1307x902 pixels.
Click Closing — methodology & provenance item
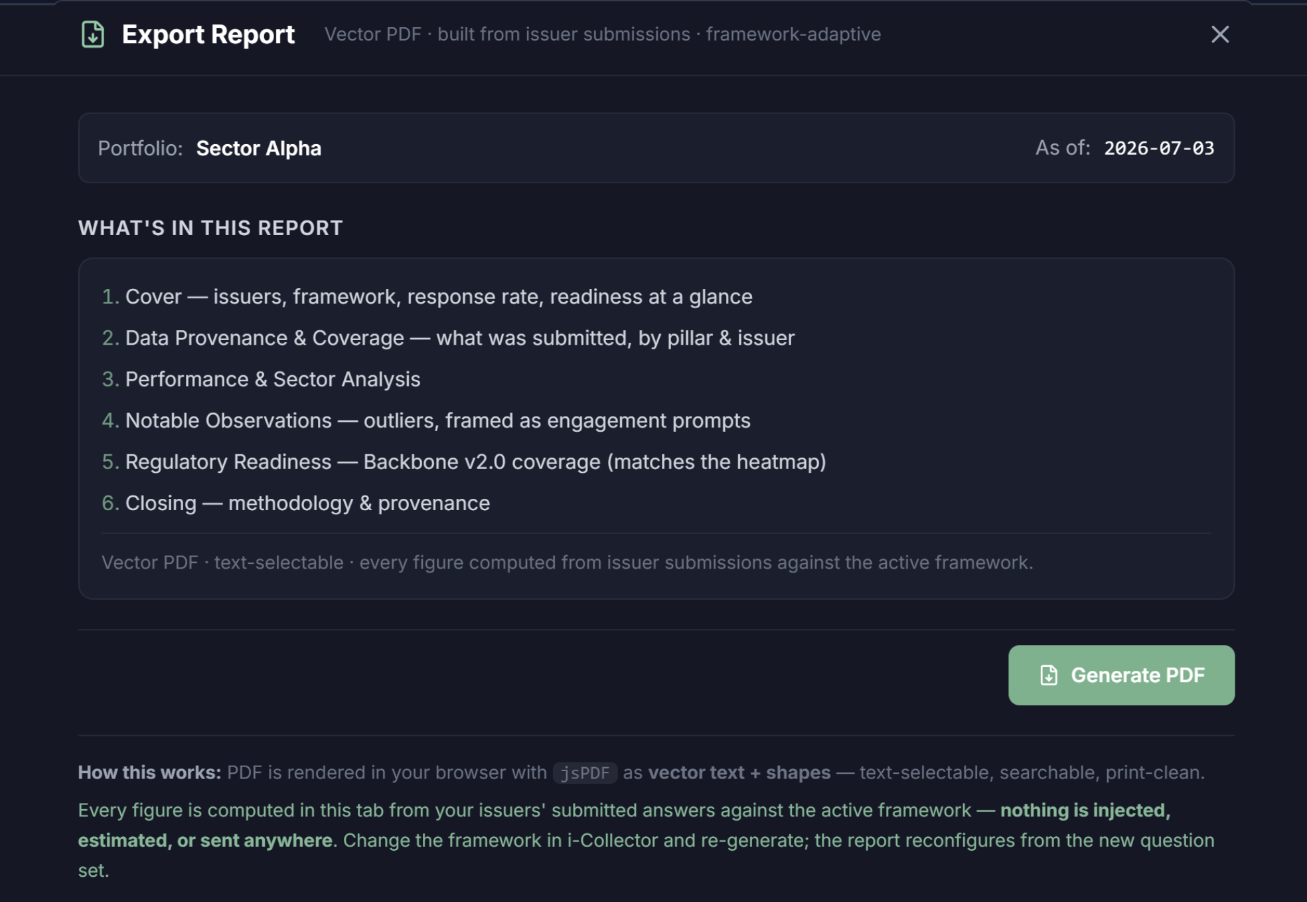click(x=295, y=503)
